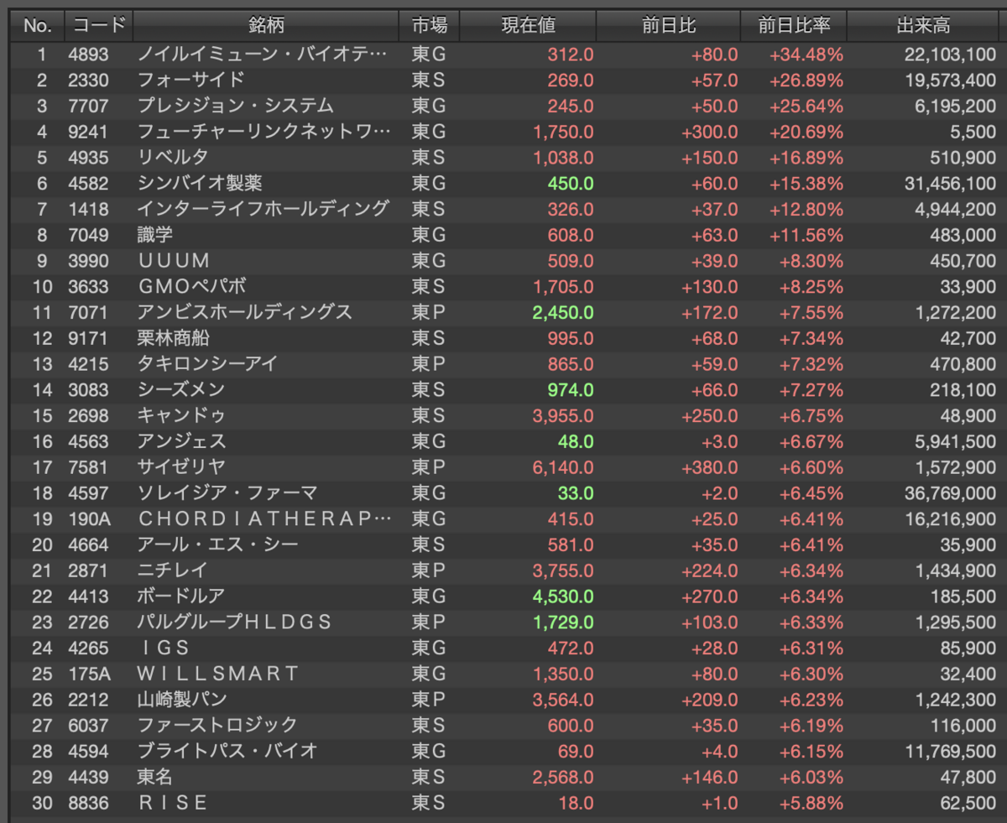This screenshot has height=823, width=1007.
Task: Select アンジェス current price 48.0
Action: 577,441
